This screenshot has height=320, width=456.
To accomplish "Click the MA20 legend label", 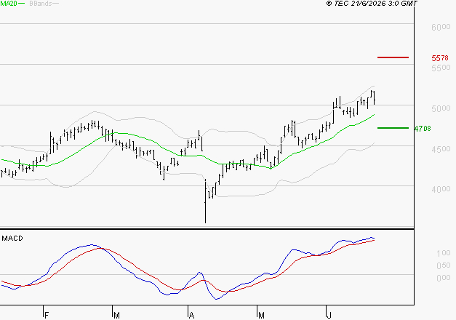I will click(x=9, y=4).
